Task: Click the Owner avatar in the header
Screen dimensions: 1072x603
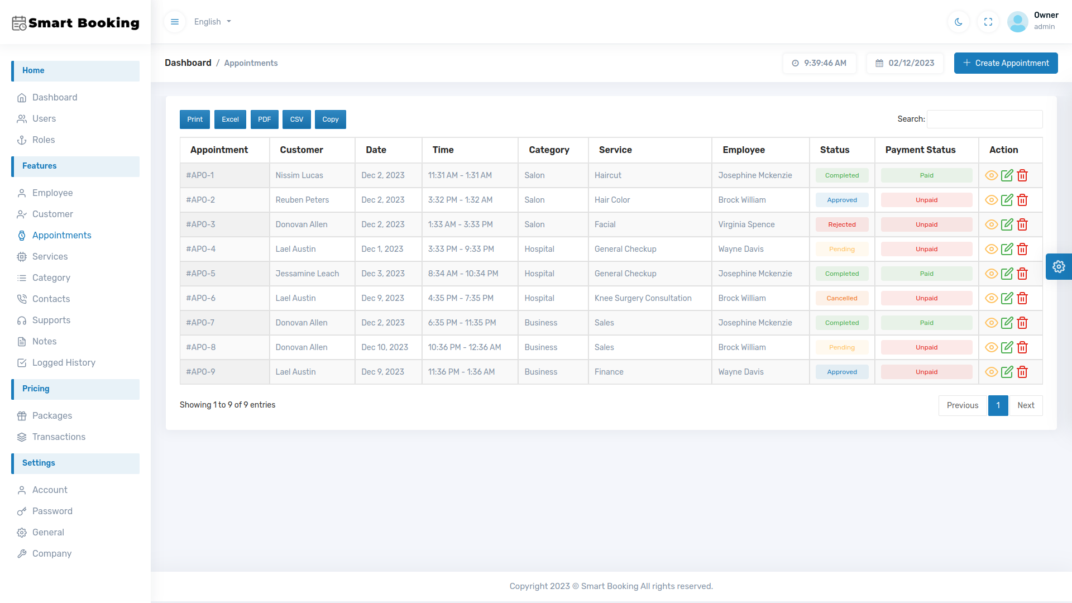Action: [x=1017, y=22]
